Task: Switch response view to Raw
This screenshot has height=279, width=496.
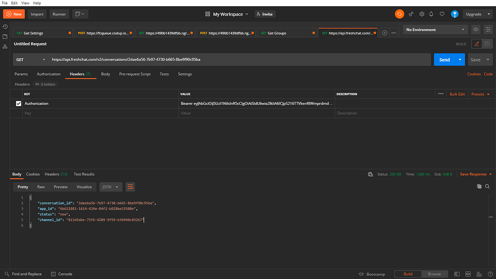Action: (x=41, y=186)
